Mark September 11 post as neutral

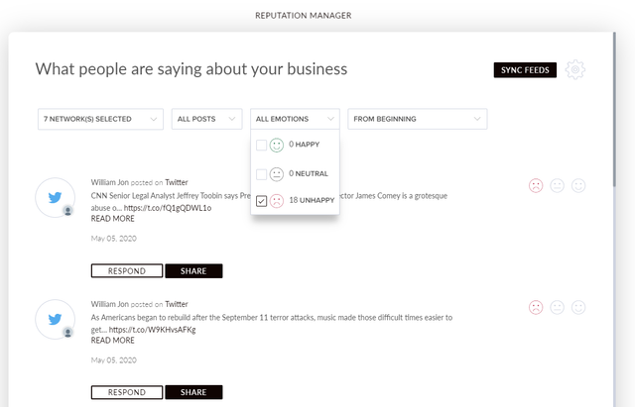(x=557, y=308)
